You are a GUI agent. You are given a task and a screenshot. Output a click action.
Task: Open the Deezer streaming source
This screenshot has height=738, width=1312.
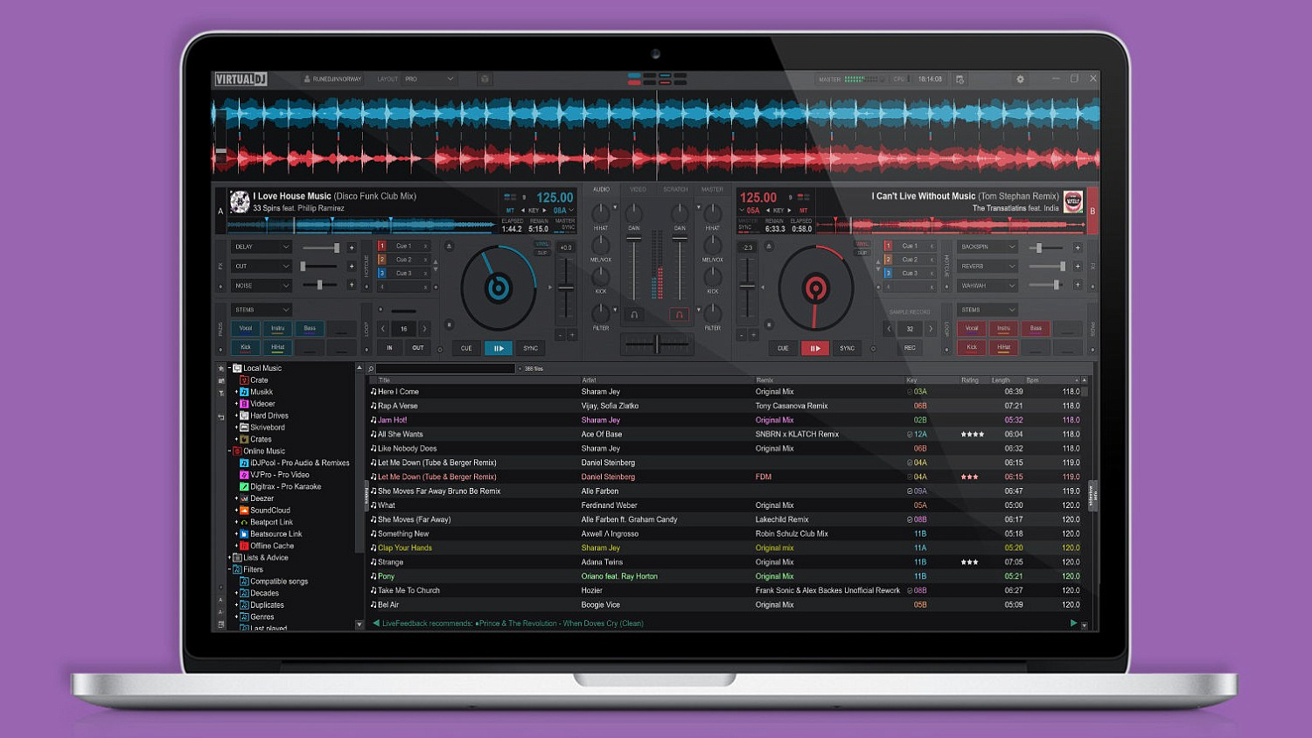click(x=262, y=498)
